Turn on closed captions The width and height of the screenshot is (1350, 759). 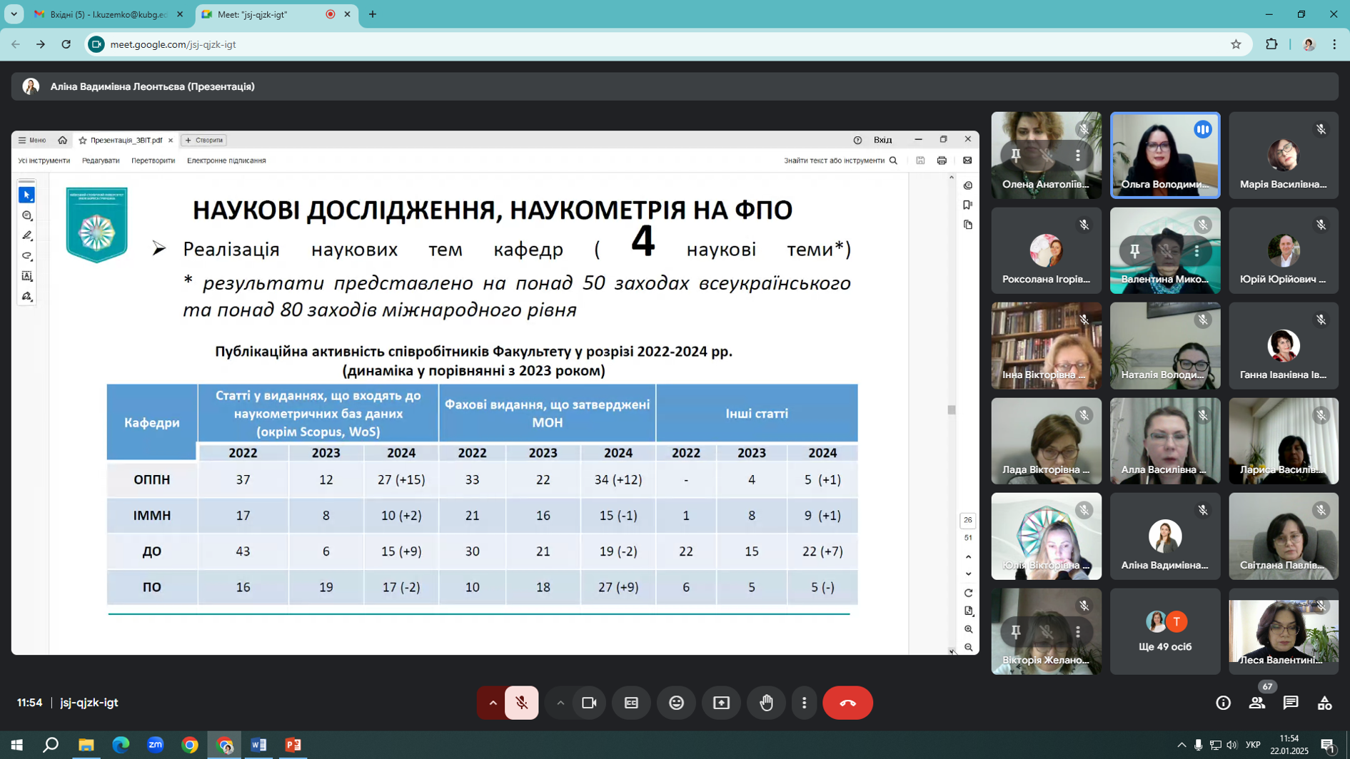(631, 703)
